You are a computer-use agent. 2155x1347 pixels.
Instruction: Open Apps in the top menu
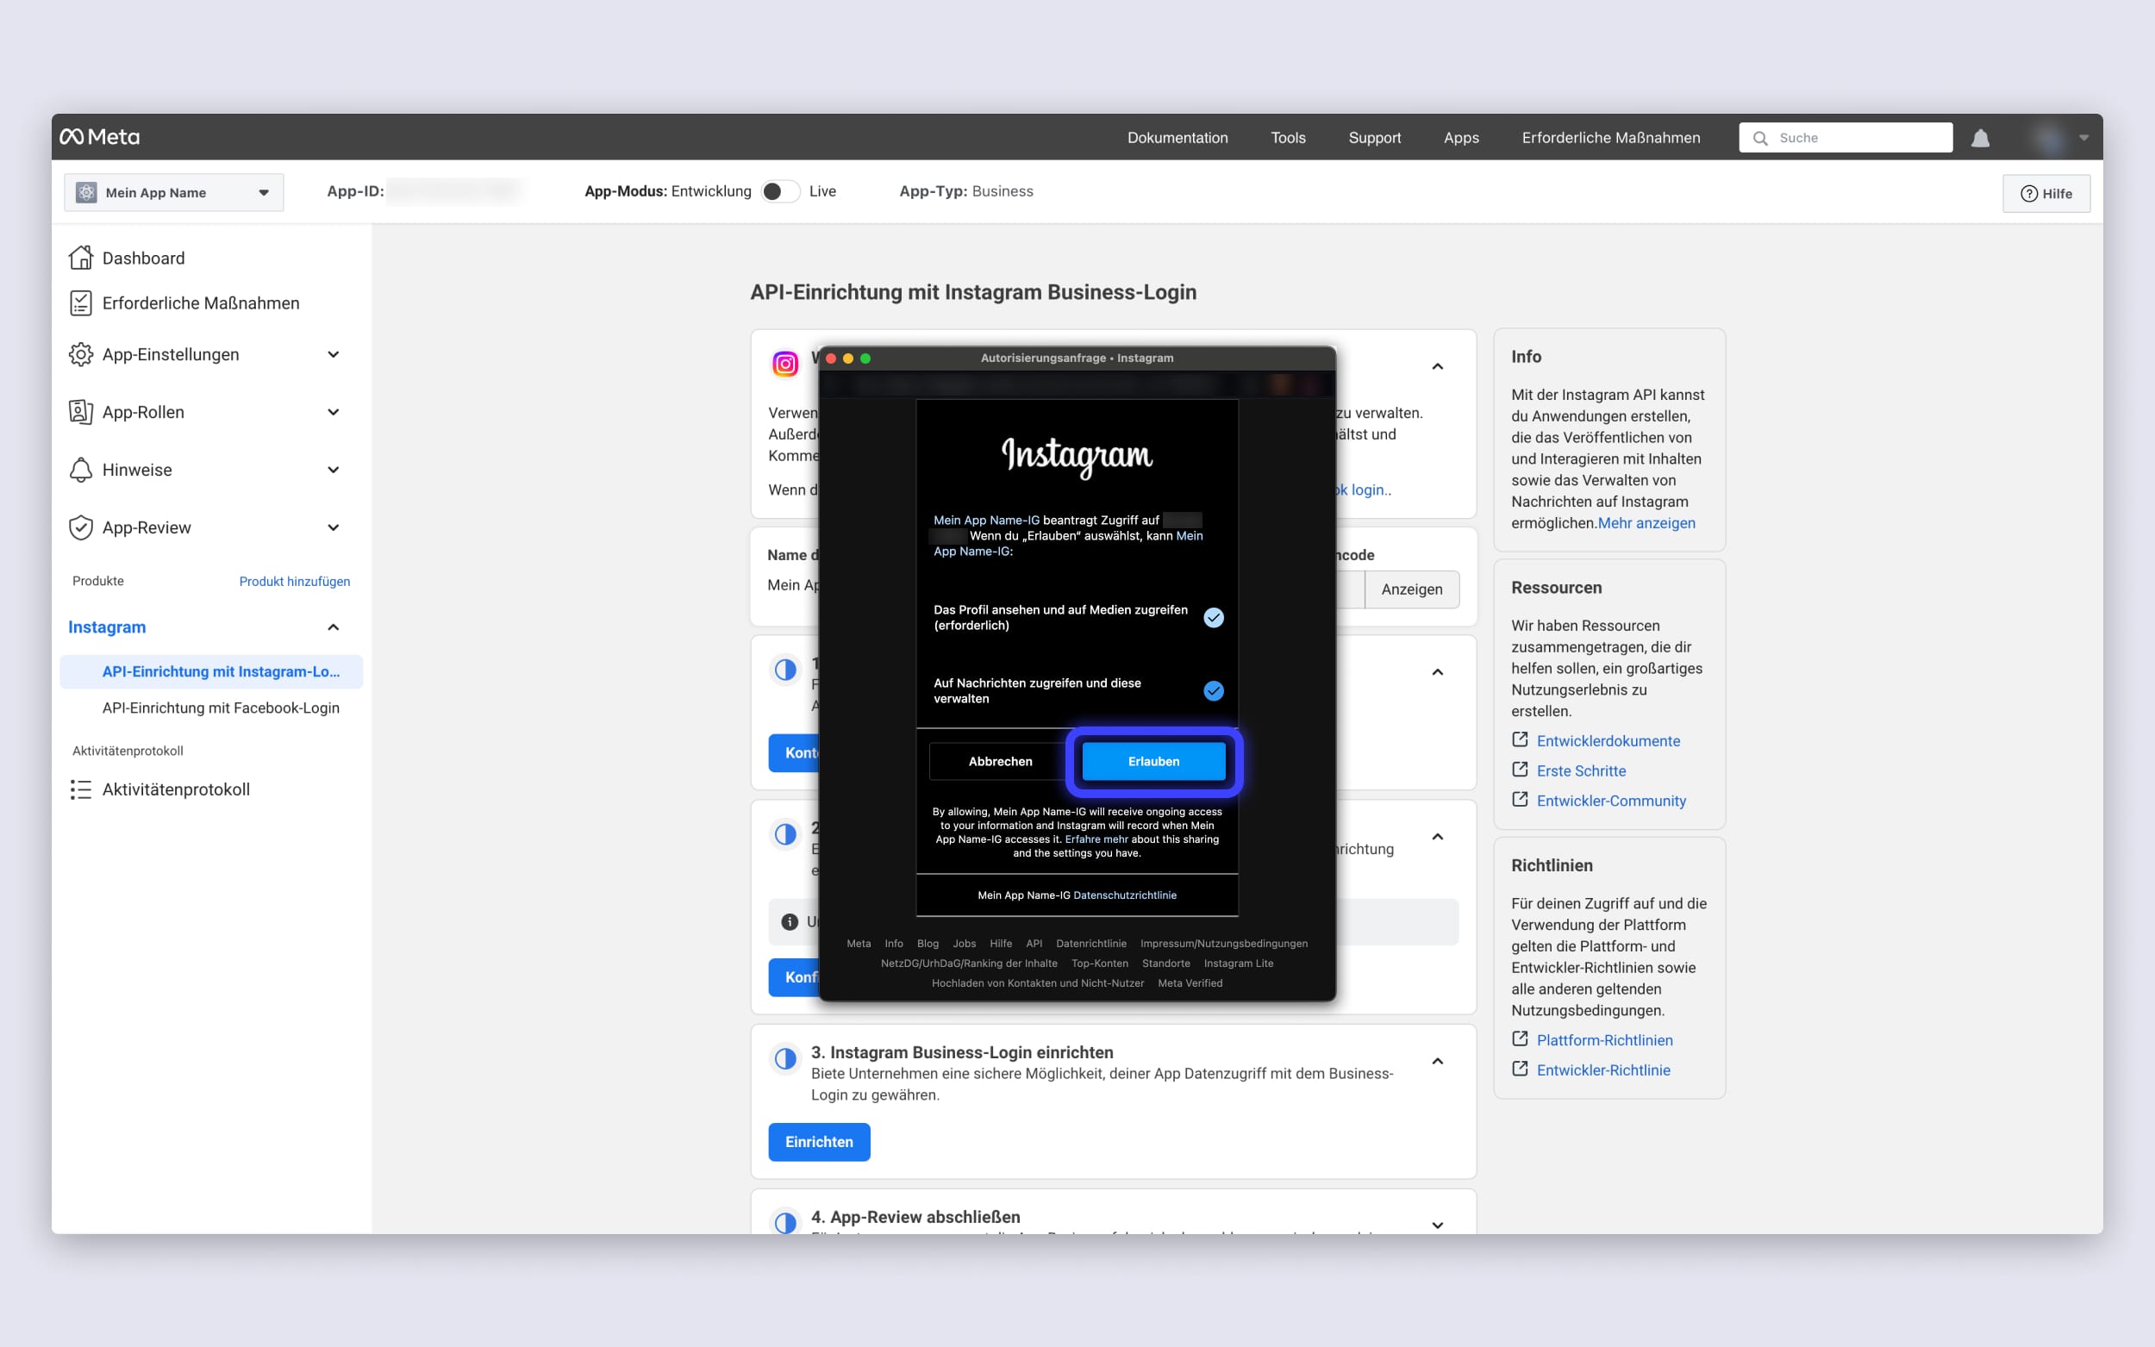coord(1461,138)
